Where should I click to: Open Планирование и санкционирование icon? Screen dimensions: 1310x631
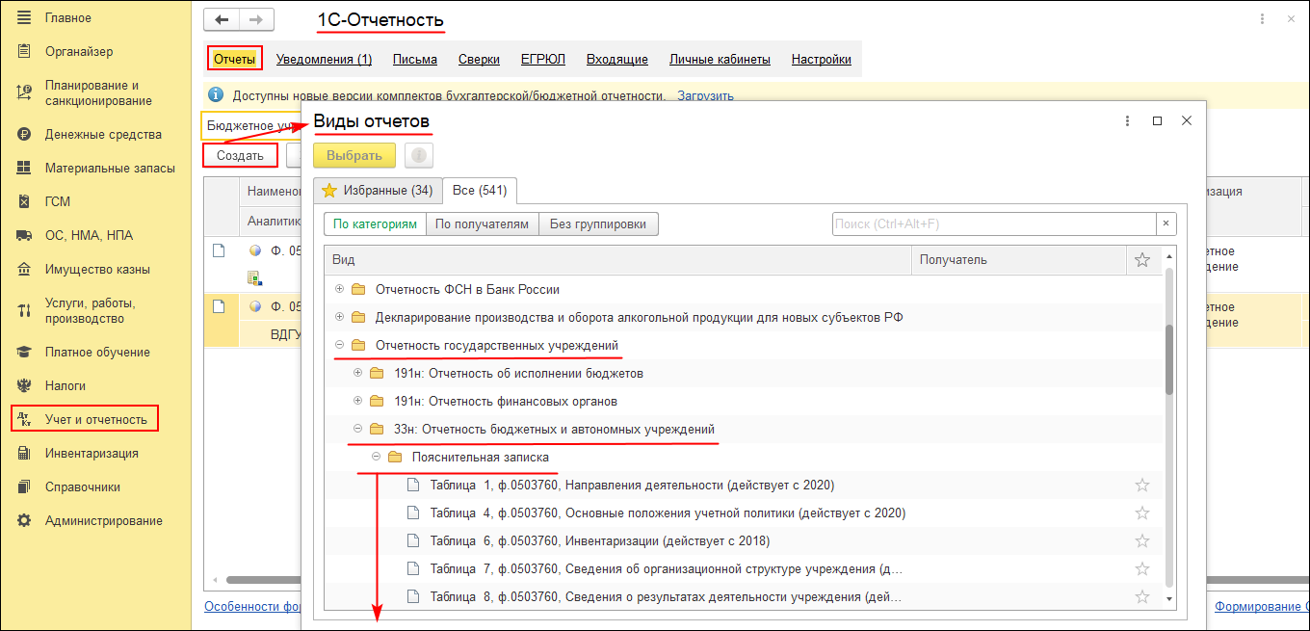click(24, 92)
